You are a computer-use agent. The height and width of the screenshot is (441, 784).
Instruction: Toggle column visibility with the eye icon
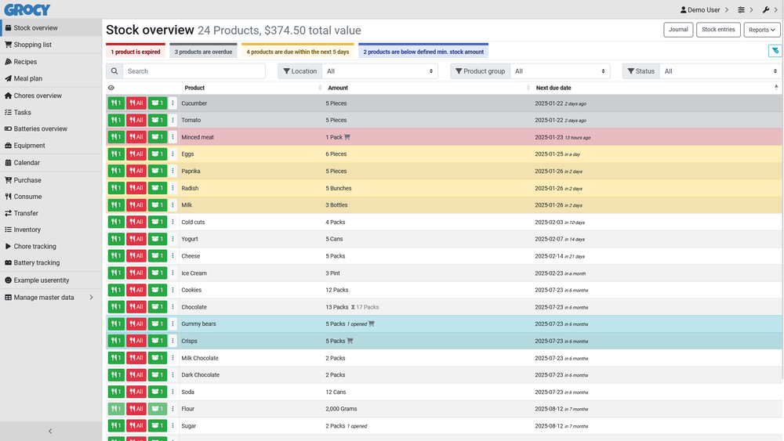pos(111,88)
